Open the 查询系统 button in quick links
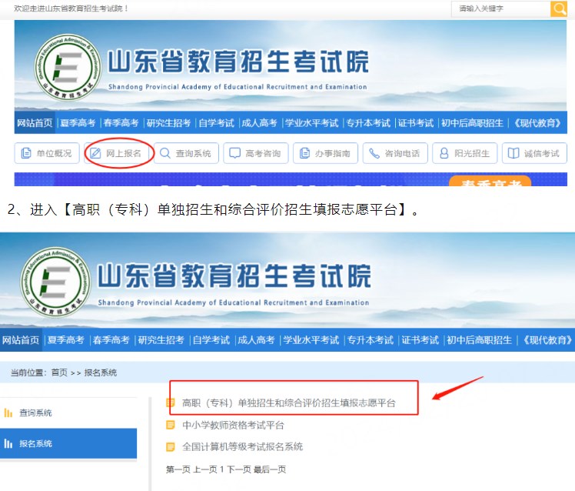Screen dimensions: 575x491 point(186,153)
